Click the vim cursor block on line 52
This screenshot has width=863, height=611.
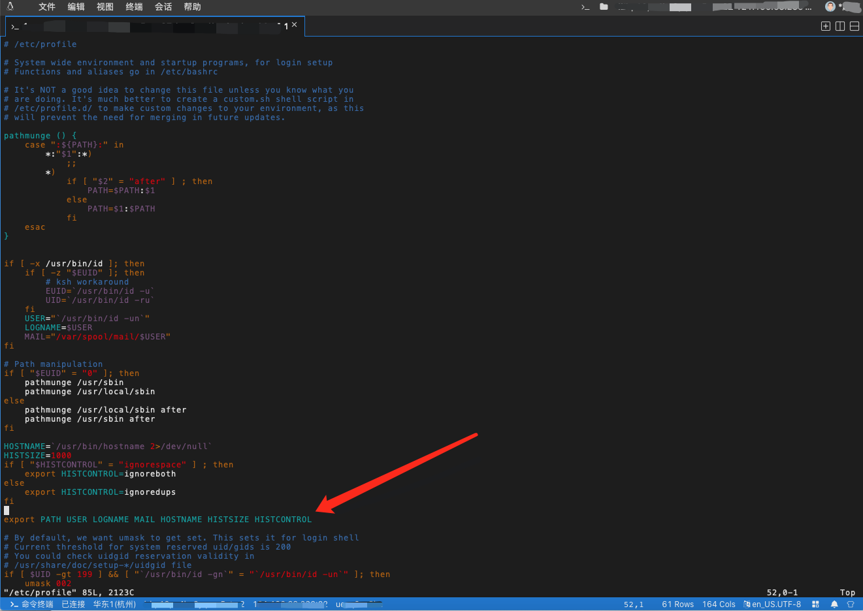(7, 510)
